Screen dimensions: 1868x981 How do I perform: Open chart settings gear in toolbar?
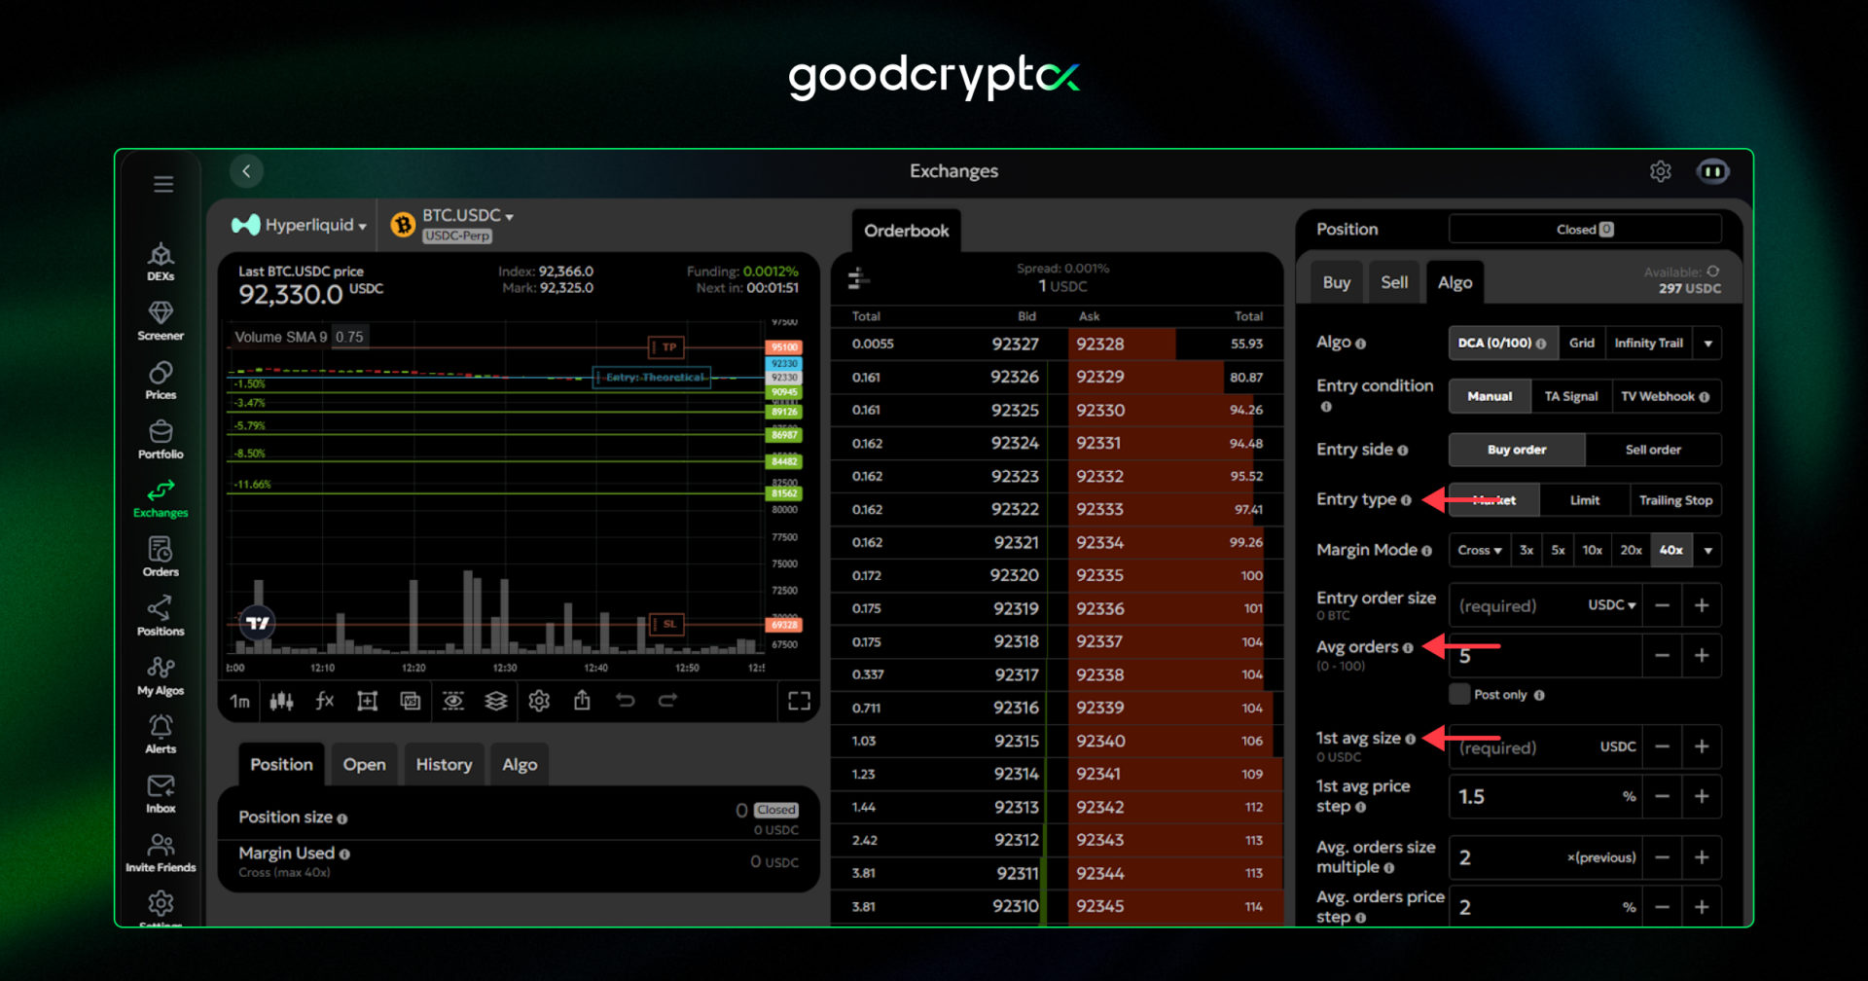tap(539, 701)
